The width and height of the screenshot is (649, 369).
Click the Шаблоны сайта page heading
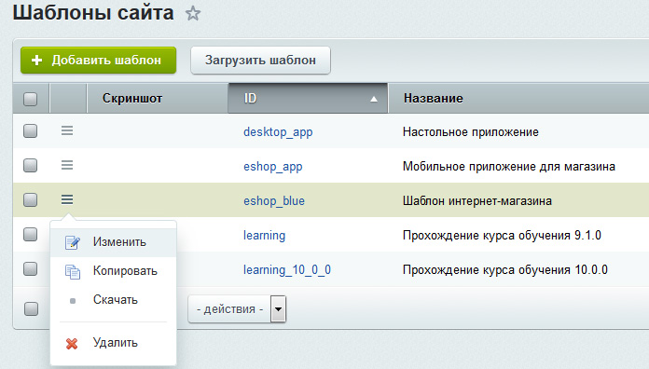[93, 12]
